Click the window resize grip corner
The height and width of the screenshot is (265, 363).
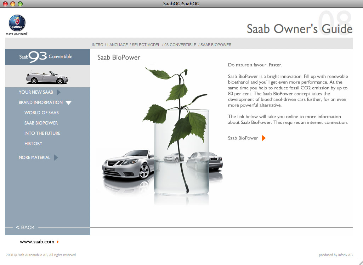click(x=360, y=262)
